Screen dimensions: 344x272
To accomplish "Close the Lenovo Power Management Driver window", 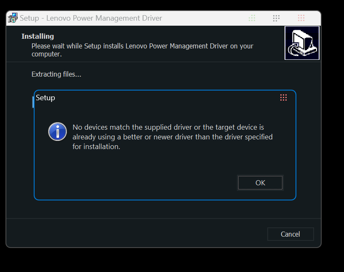I will [301, 18].
